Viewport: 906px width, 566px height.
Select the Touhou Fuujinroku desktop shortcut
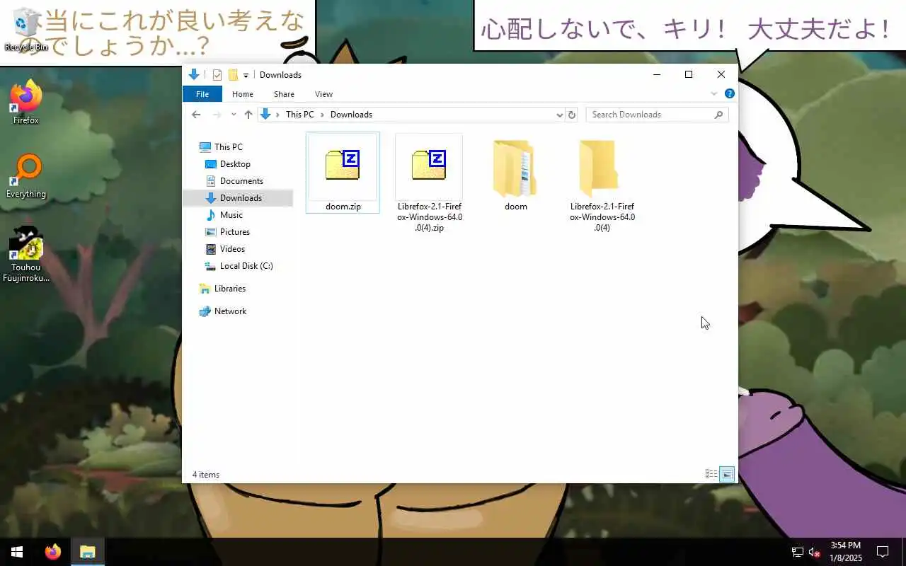point(26,255)
